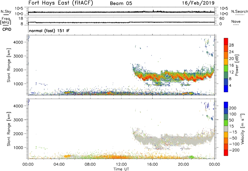
Task: Click the '60' Nave axis tick
Action: coord(222,19)
